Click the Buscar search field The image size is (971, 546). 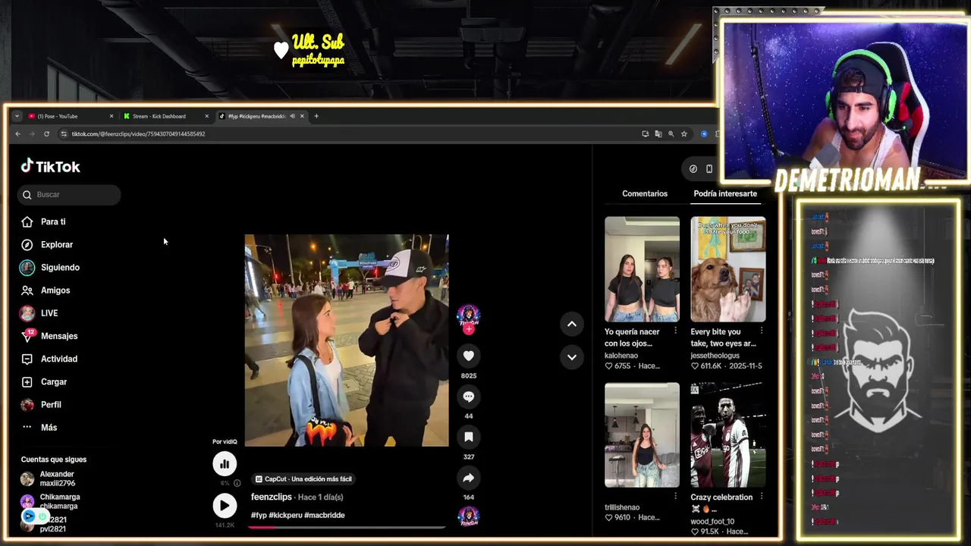69,195
